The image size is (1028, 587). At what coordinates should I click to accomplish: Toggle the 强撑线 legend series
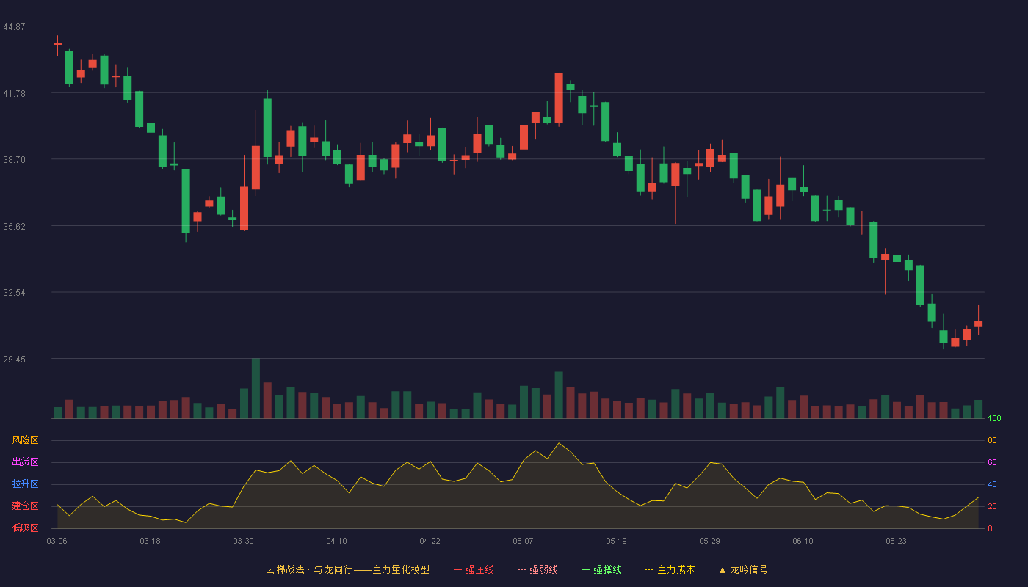(601, 569)
